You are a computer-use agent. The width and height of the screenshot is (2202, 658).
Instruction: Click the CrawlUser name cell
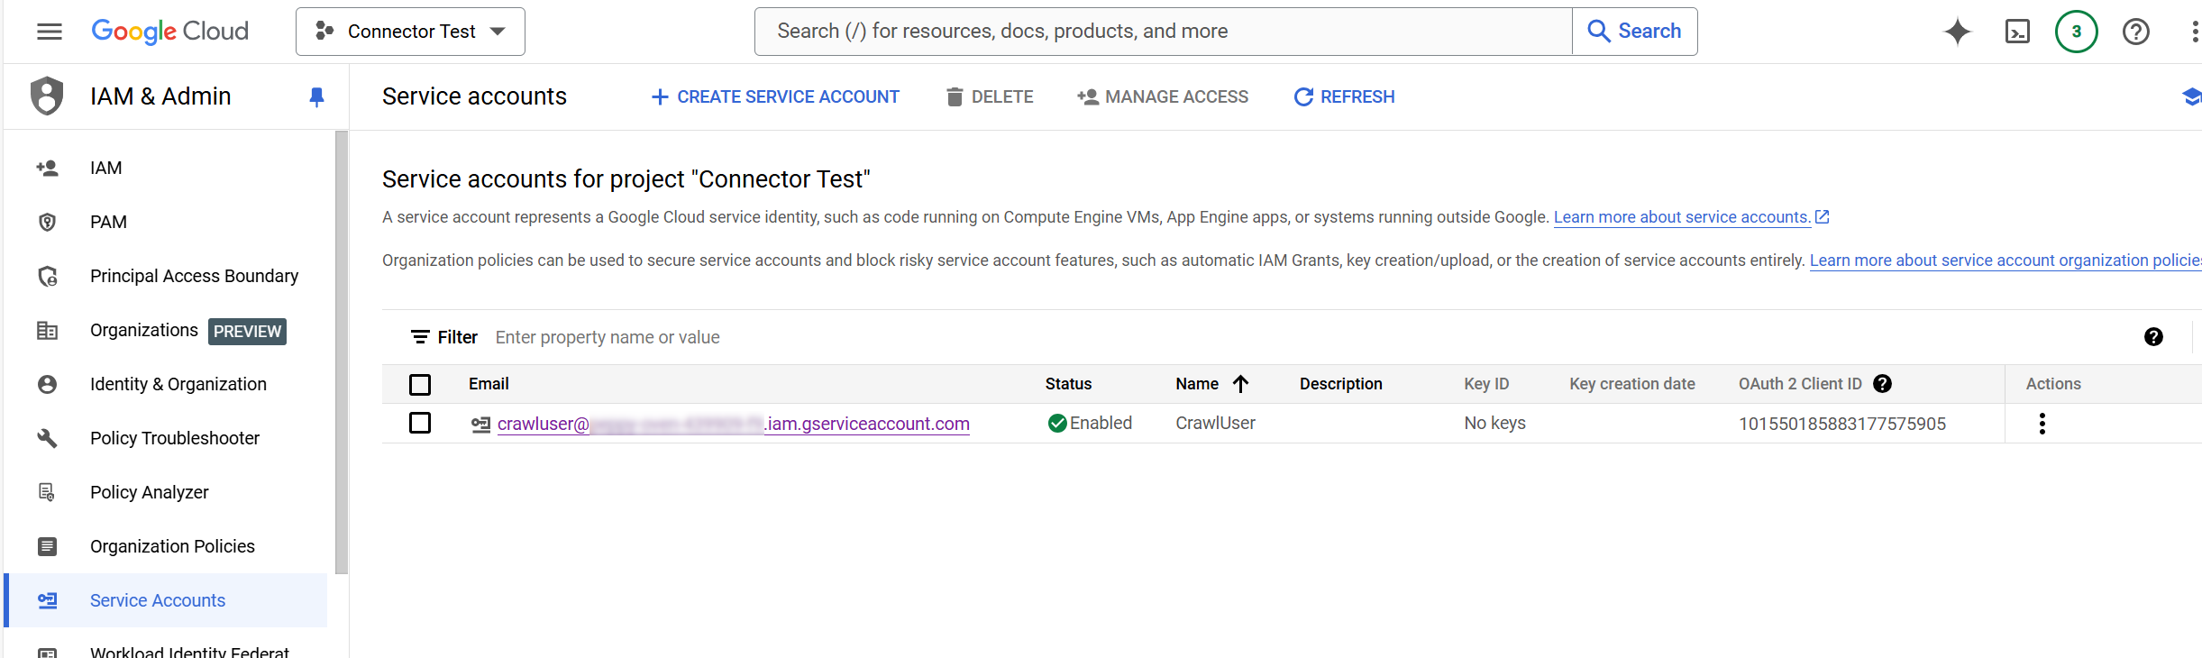[1215, 423]
